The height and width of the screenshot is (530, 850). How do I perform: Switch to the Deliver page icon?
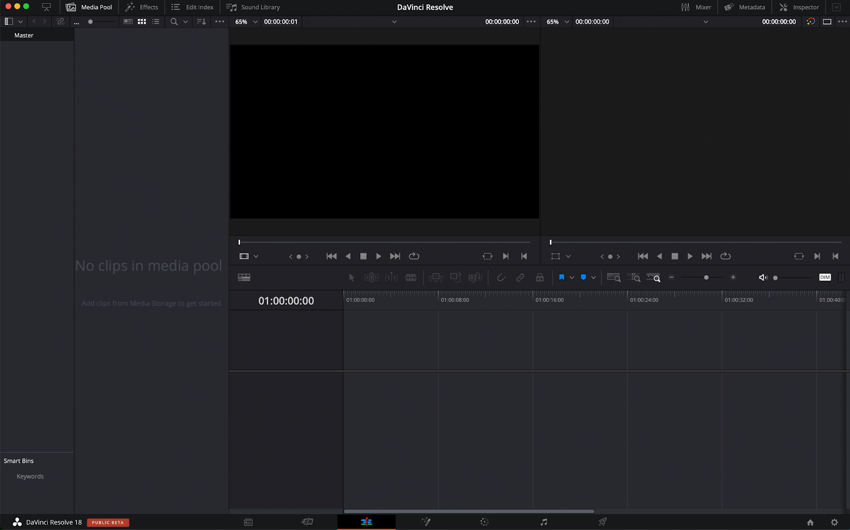click(x=602, y=522)
